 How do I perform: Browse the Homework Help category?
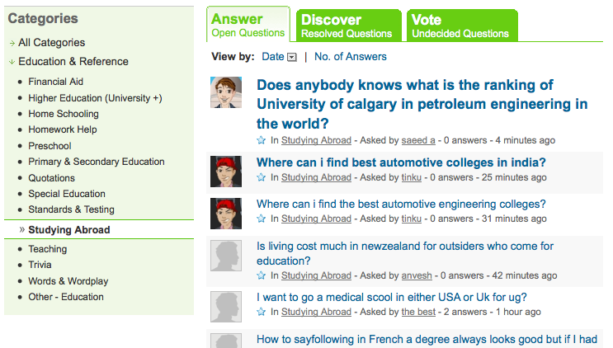[x=63, y=129]
